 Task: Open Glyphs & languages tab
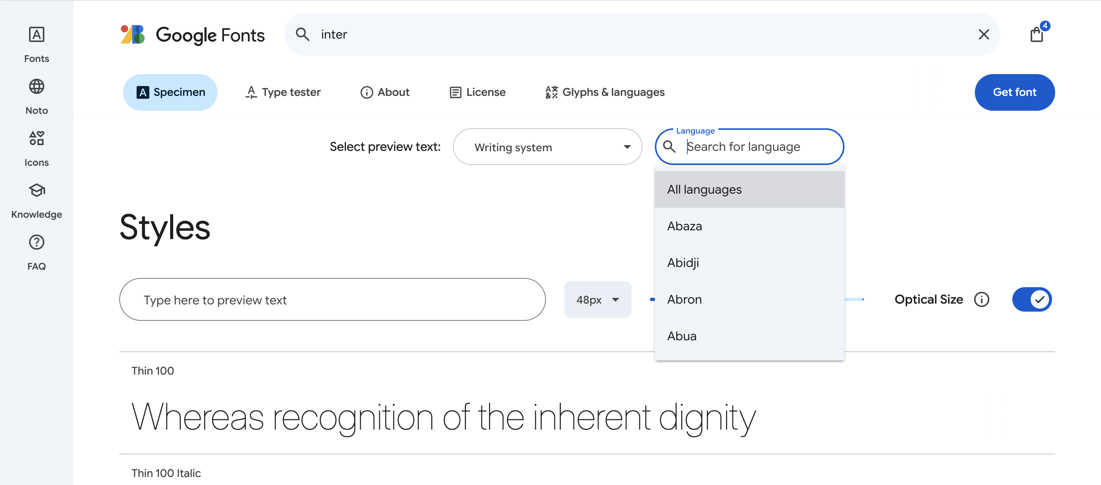click(604, 92)
